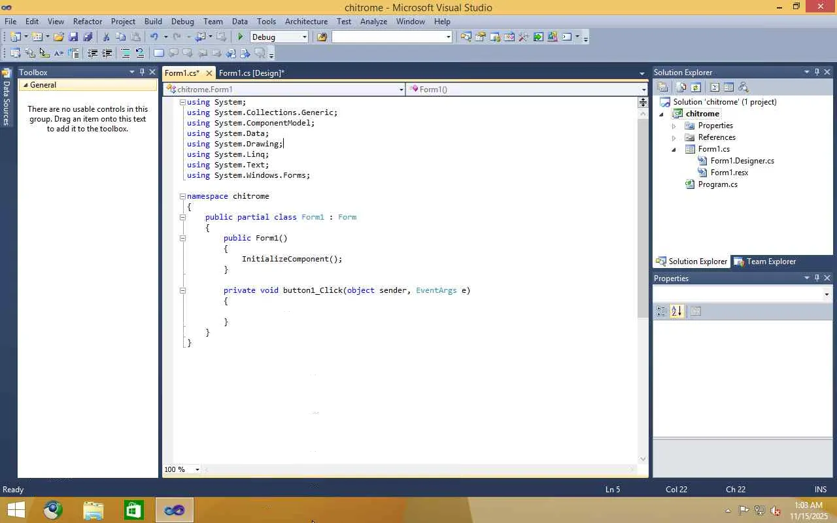This screenshot has width=837, height=523.
Task: Open the Properties object selector dropdown
Action: point(827,295)
